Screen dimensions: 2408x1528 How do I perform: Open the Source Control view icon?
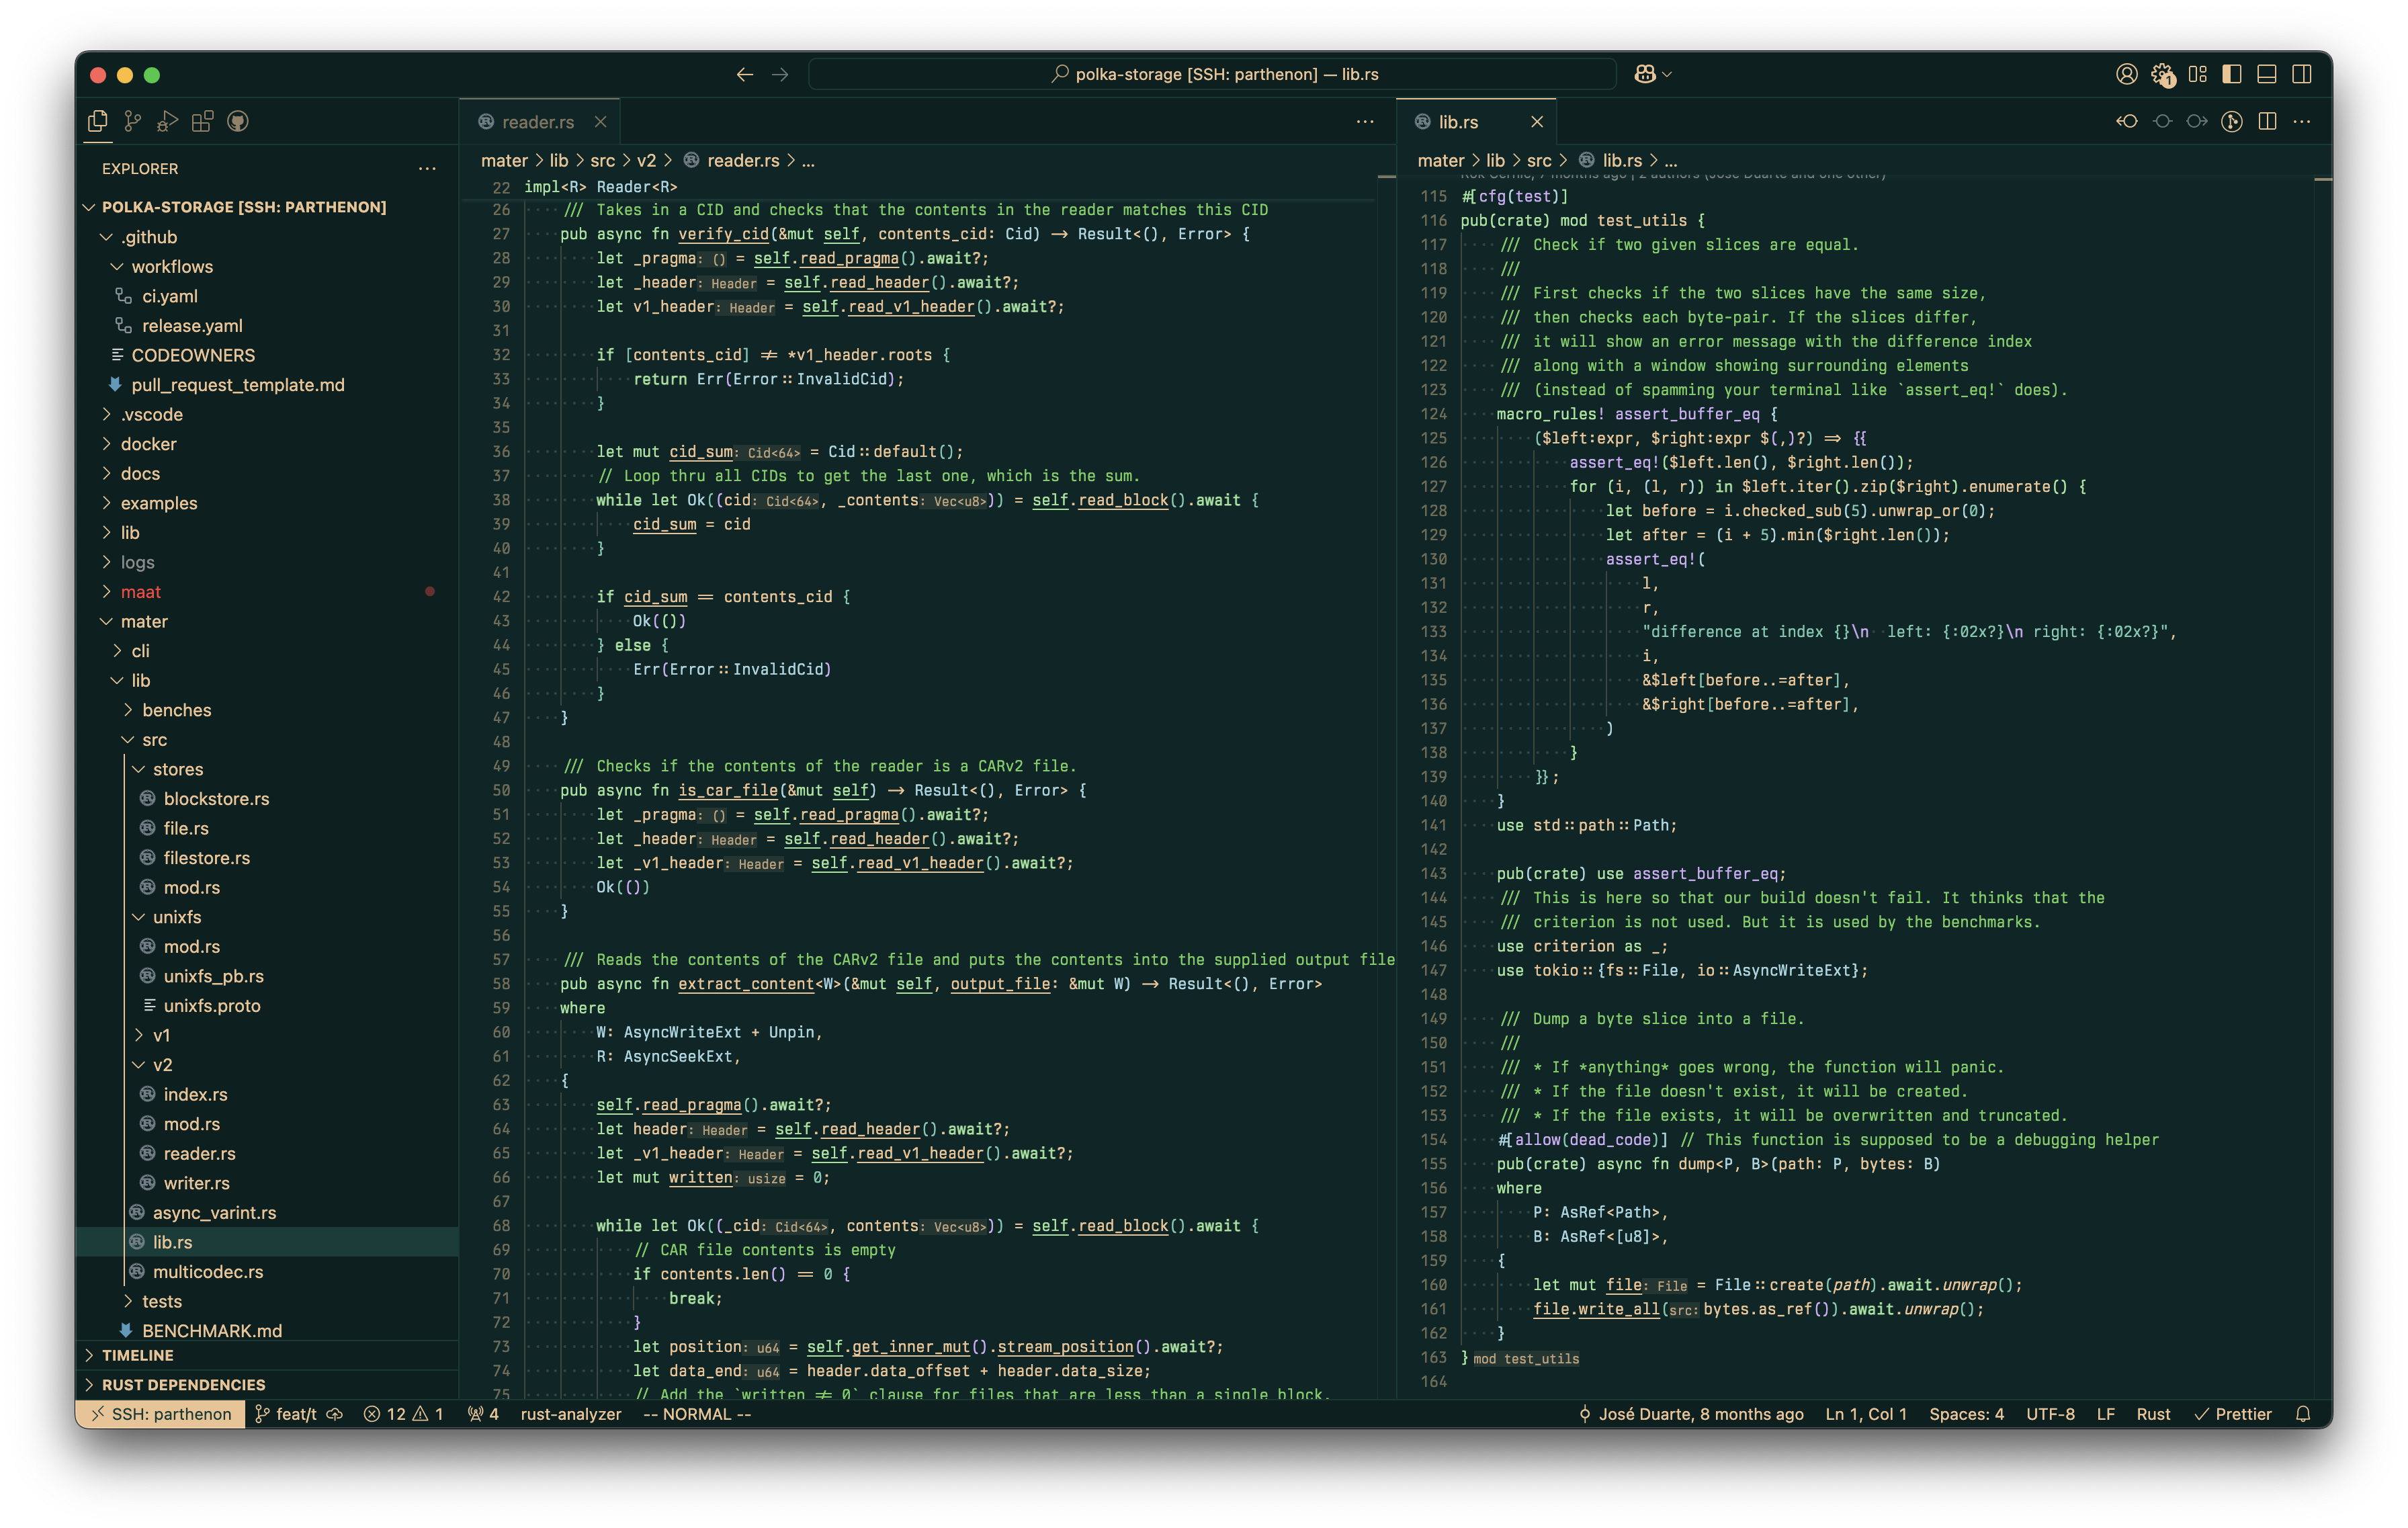132,121
